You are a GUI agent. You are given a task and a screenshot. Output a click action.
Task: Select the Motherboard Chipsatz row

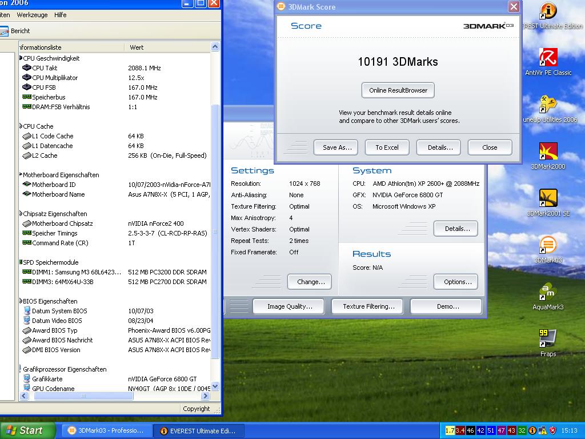tap(115, 224)
